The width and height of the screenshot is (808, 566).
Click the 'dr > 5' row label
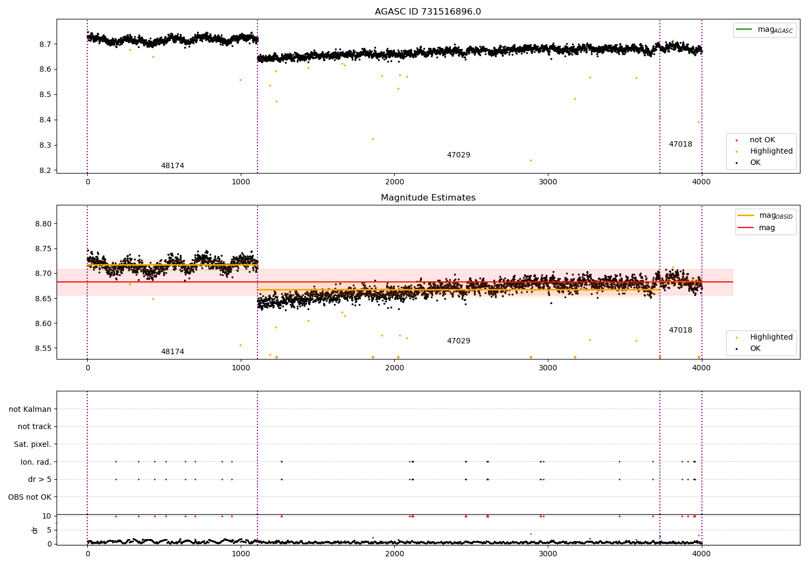coord(40,480)
